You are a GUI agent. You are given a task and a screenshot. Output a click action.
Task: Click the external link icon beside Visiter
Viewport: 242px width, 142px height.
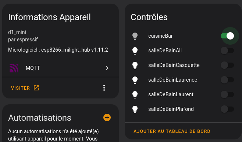click(x=36, y=88)
